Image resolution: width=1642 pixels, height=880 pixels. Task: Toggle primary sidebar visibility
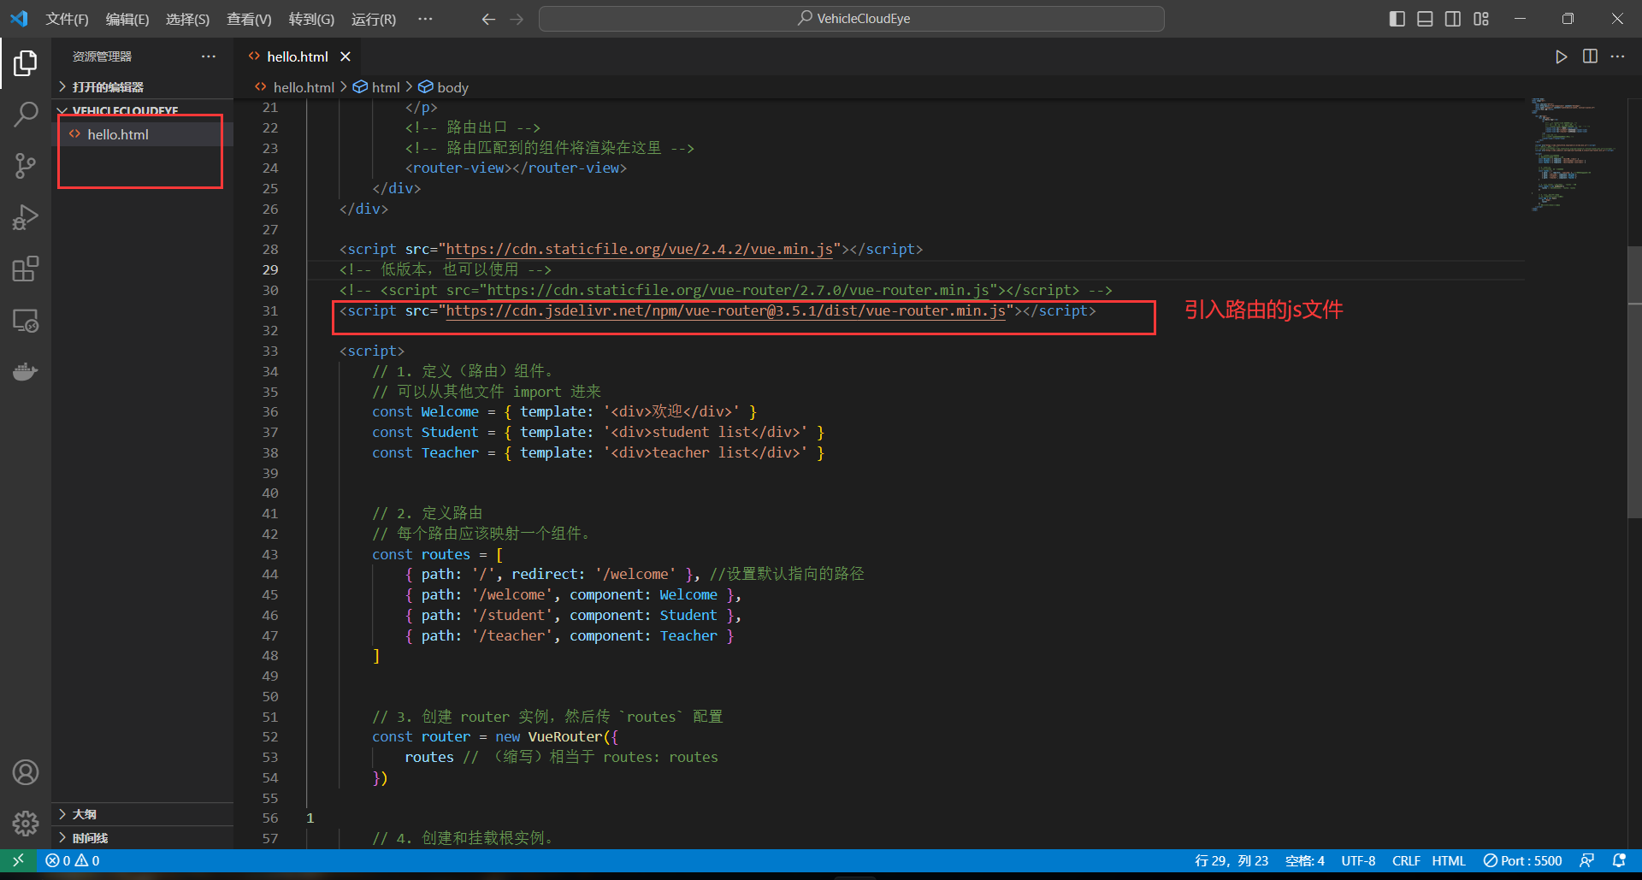coord(1397,19)
